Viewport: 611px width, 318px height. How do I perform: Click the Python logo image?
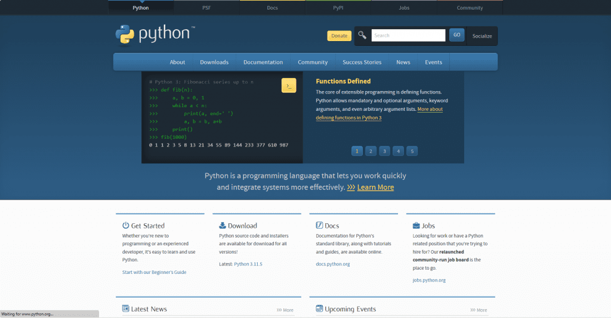tap(155, 35)
